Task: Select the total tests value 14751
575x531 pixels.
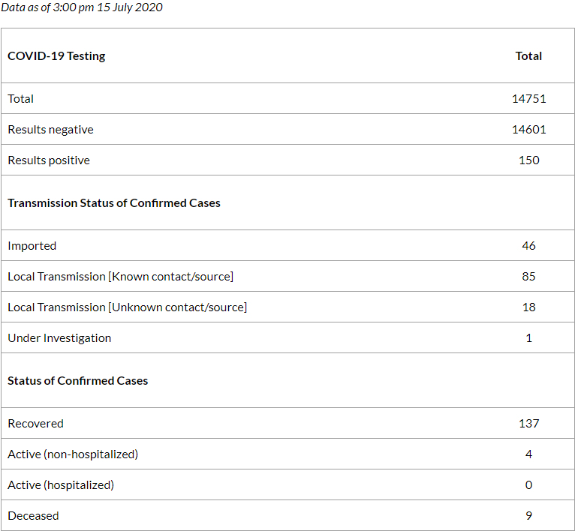Action: 528,99
